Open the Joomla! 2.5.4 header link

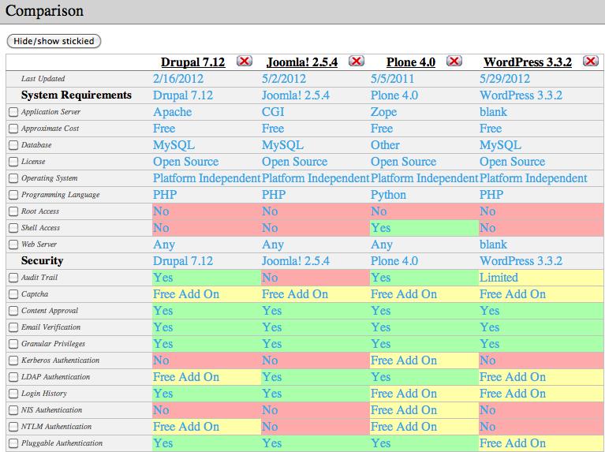(x=302, y=62)
